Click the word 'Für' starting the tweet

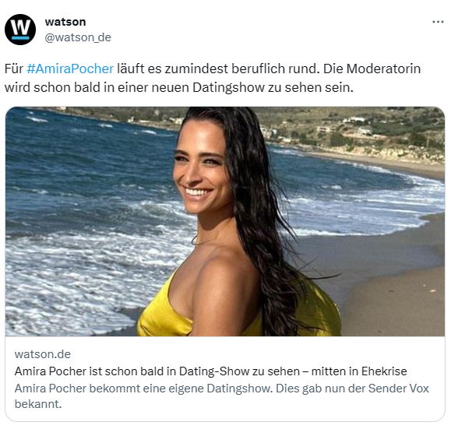(14, 69)
